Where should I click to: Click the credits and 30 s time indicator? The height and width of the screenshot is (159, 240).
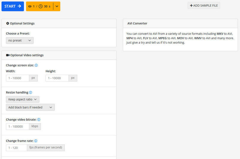[39, 6]
